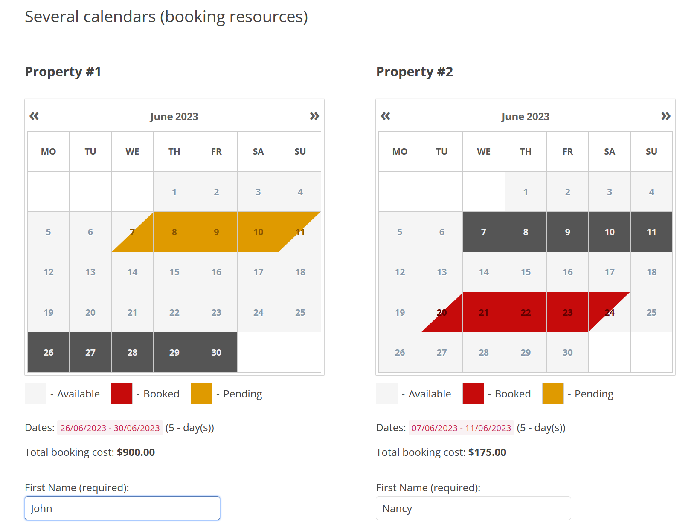Choose June 28 in Property #2 calendar

(483, 353)
